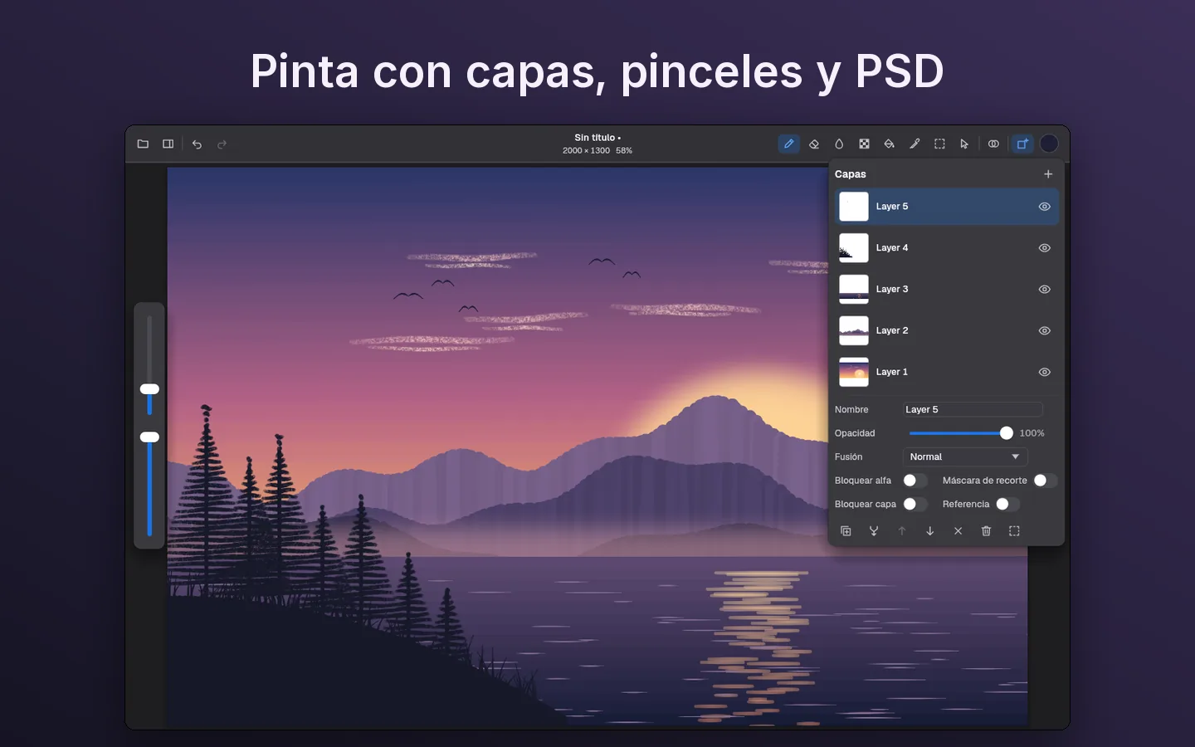Select the Layer 1 thumbnail
1195x747 pixels.
(x=854, y=372)
